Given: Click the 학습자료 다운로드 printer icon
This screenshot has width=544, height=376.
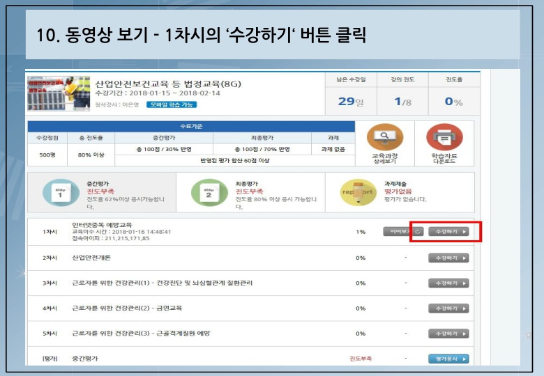Looking at the screenshot, I should pos(439,139).
